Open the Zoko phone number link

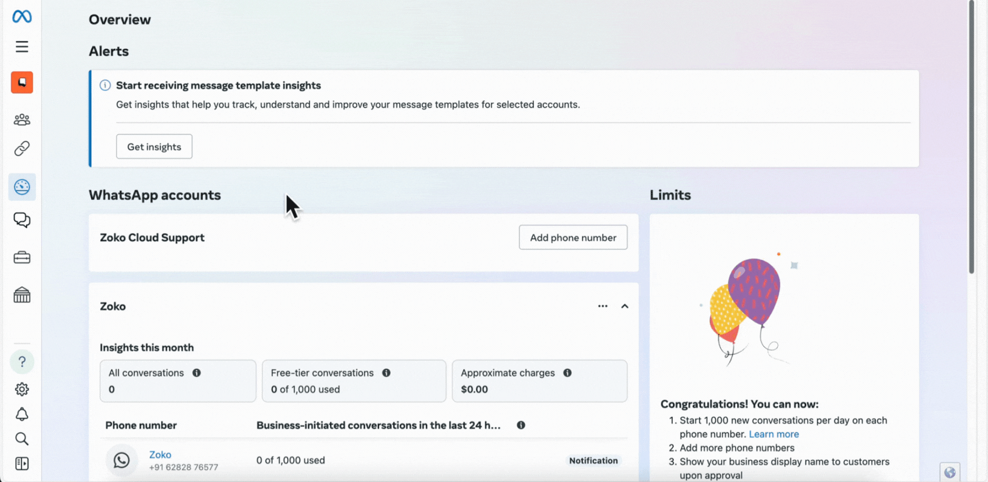[x=160, y=455]
